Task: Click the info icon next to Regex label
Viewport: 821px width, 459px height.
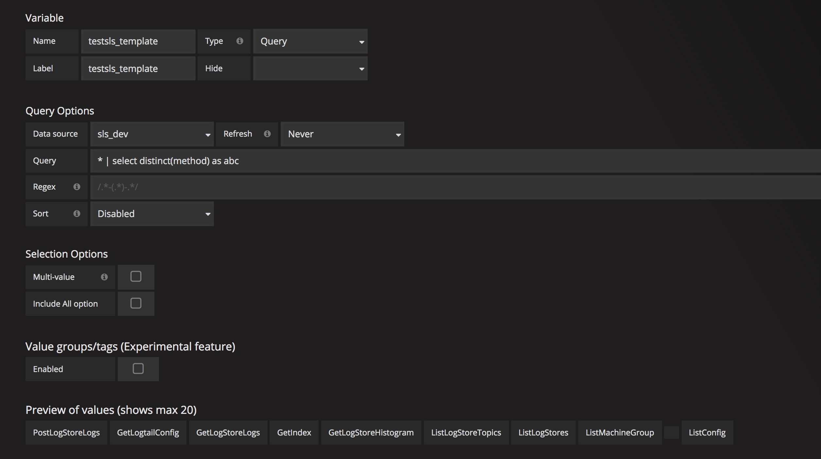Action: point(77,187)
